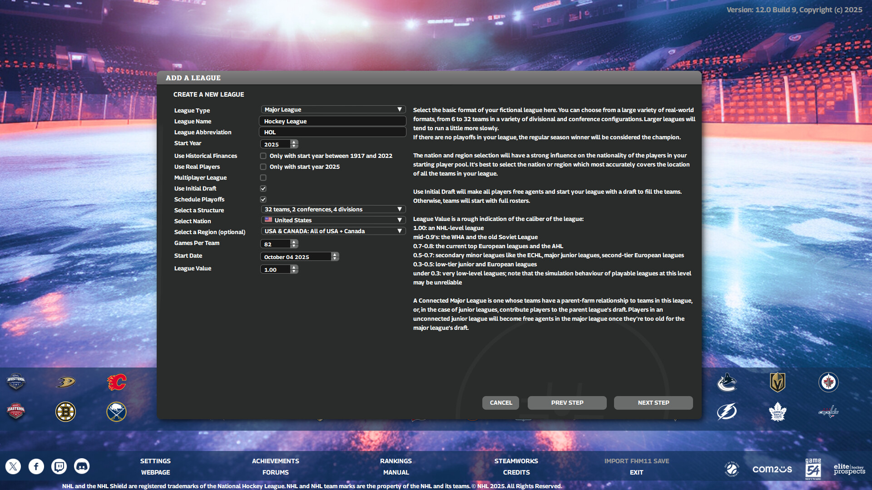Select the Vegas Golden Knights logo
This screenshot has width=872, height=490.
778,382
